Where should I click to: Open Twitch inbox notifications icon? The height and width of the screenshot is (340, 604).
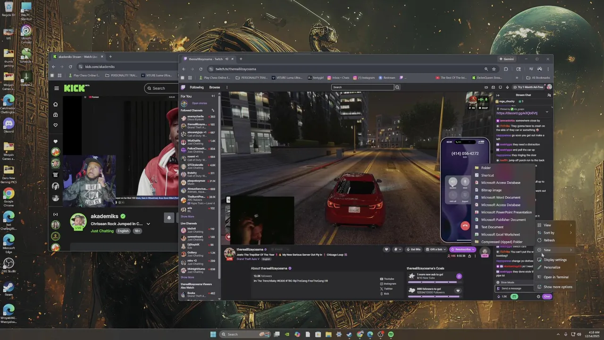(x=493, y=87)
